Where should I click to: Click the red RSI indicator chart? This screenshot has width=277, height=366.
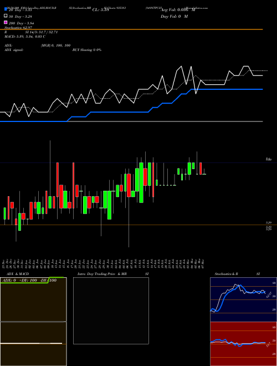(243, 344)
